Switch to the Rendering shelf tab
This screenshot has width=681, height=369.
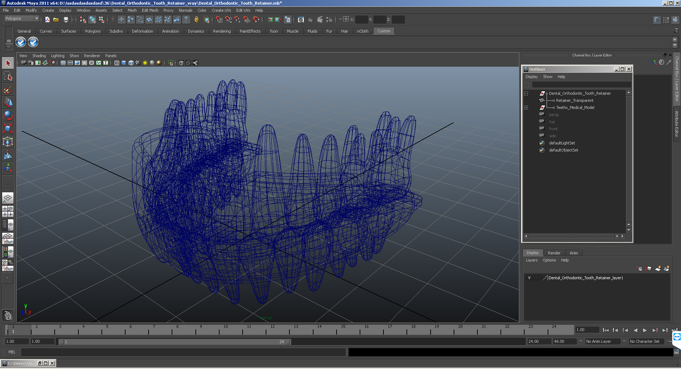click(222, 31)
